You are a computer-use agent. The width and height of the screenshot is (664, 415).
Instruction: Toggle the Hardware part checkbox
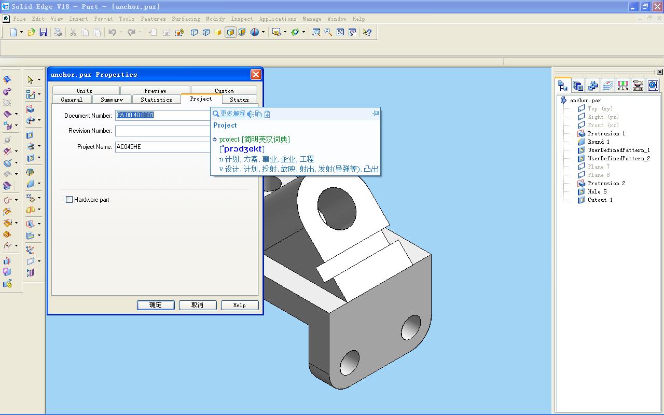point(69,200)
